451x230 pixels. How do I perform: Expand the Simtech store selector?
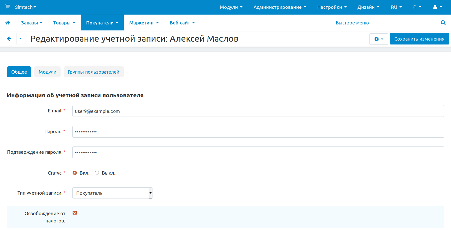[25, 7]
